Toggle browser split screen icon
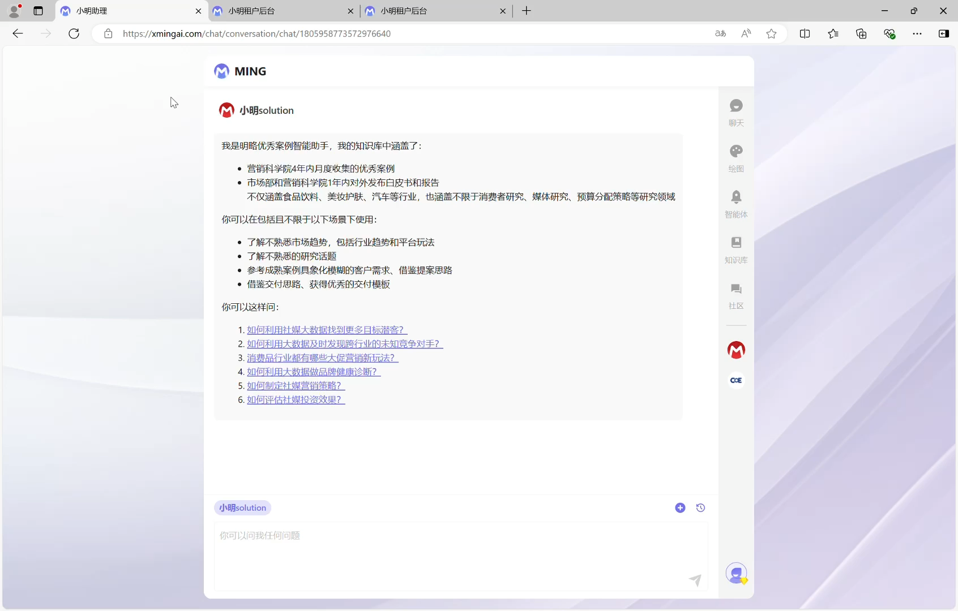Image resolution: width=958 pixels, height=611 pixels. tap(805, 34)
